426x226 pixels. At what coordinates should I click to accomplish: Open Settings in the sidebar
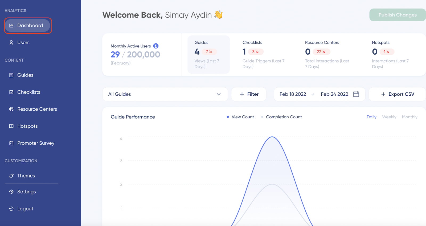pyautogui.click(x=26, y=192)
